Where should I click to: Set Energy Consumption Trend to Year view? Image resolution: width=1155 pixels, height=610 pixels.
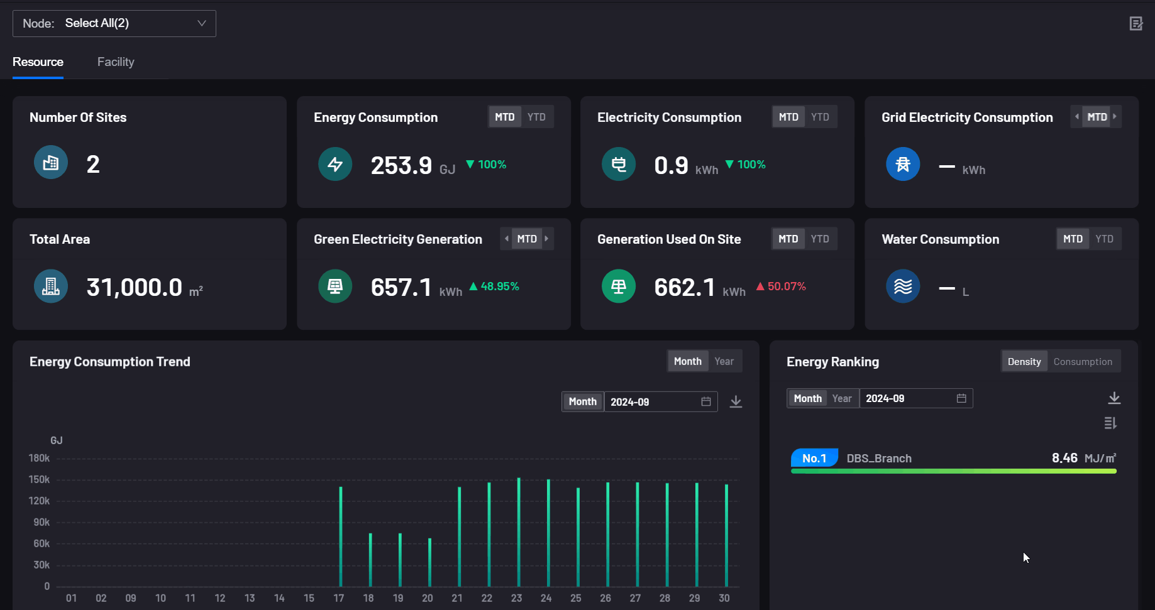coord(724,361)
